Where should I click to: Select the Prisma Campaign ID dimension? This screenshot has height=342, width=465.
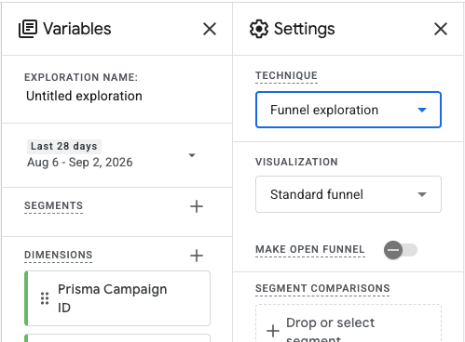point(117,298)
